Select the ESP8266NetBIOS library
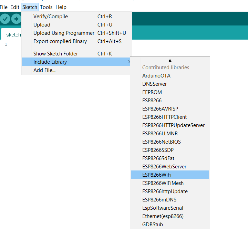The width and height of the screenshot is (248, 229). tap(170, 142)
